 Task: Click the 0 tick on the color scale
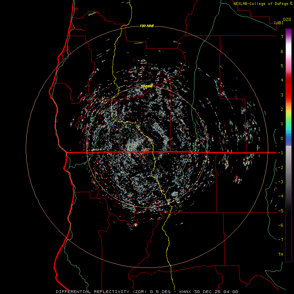coord(282,139)
